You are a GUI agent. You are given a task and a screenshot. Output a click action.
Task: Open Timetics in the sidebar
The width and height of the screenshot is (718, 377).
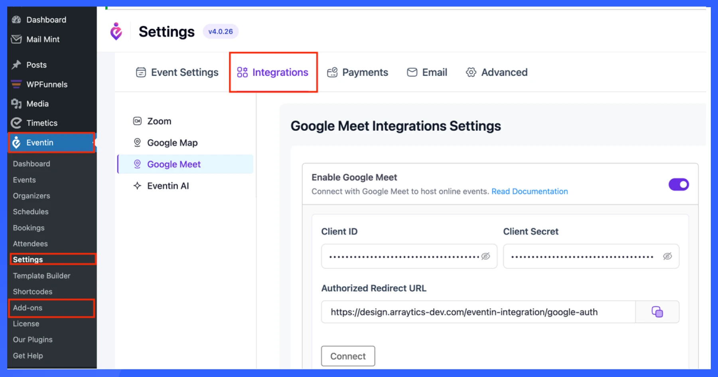click(x=52, y=123)
